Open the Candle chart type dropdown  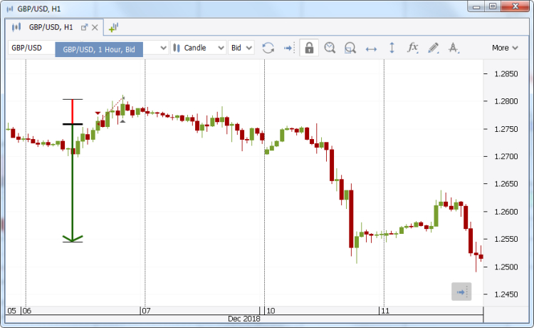click(198, 48)
